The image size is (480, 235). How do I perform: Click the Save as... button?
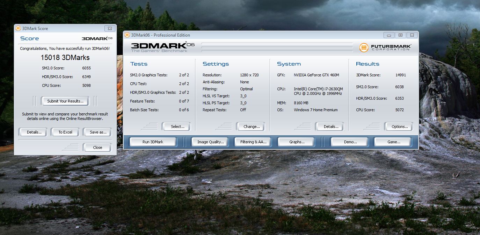click(98, 132)
